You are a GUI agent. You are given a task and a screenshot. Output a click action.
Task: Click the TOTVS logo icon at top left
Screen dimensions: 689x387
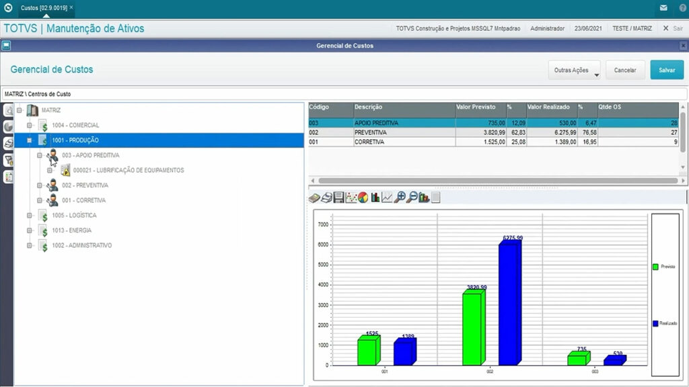pyautogui.click(x=8, y=7)
